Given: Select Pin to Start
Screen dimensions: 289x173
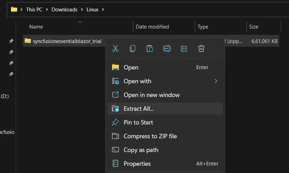Looking at the screenshot, I should pyautogui.click(x=165, y=122).
